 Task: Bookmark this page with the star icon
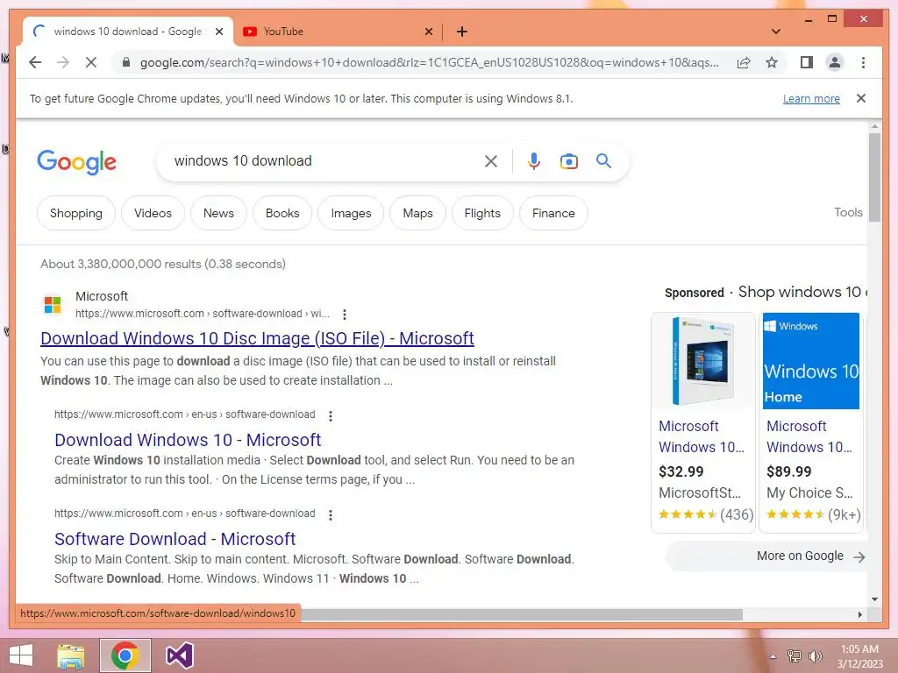772,62
